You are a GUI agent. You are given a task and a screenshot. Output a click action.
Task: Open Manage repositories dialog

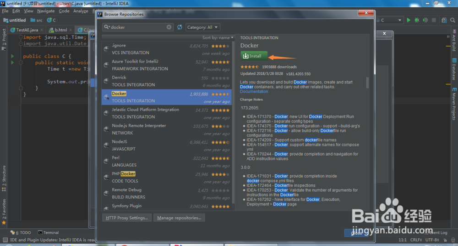(179, 218)
